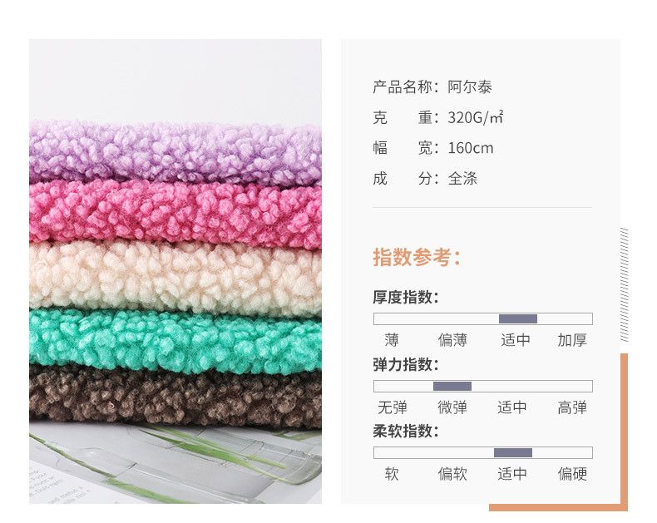This screenshot has height=523, width=657.
Task: Click the 厚度指数 slider indicator block
Action: (x=518, y=319)
